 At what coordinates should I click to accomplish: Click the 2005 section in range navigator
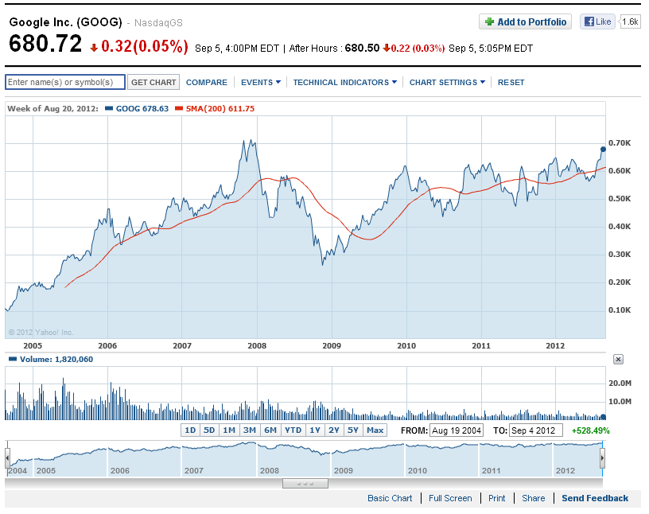(x=70, y=459)
